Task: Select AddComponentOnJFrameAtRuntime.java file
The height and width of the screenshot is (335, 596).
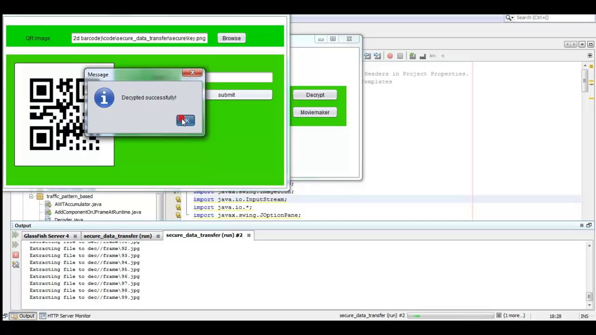Action: coord(98,212)
